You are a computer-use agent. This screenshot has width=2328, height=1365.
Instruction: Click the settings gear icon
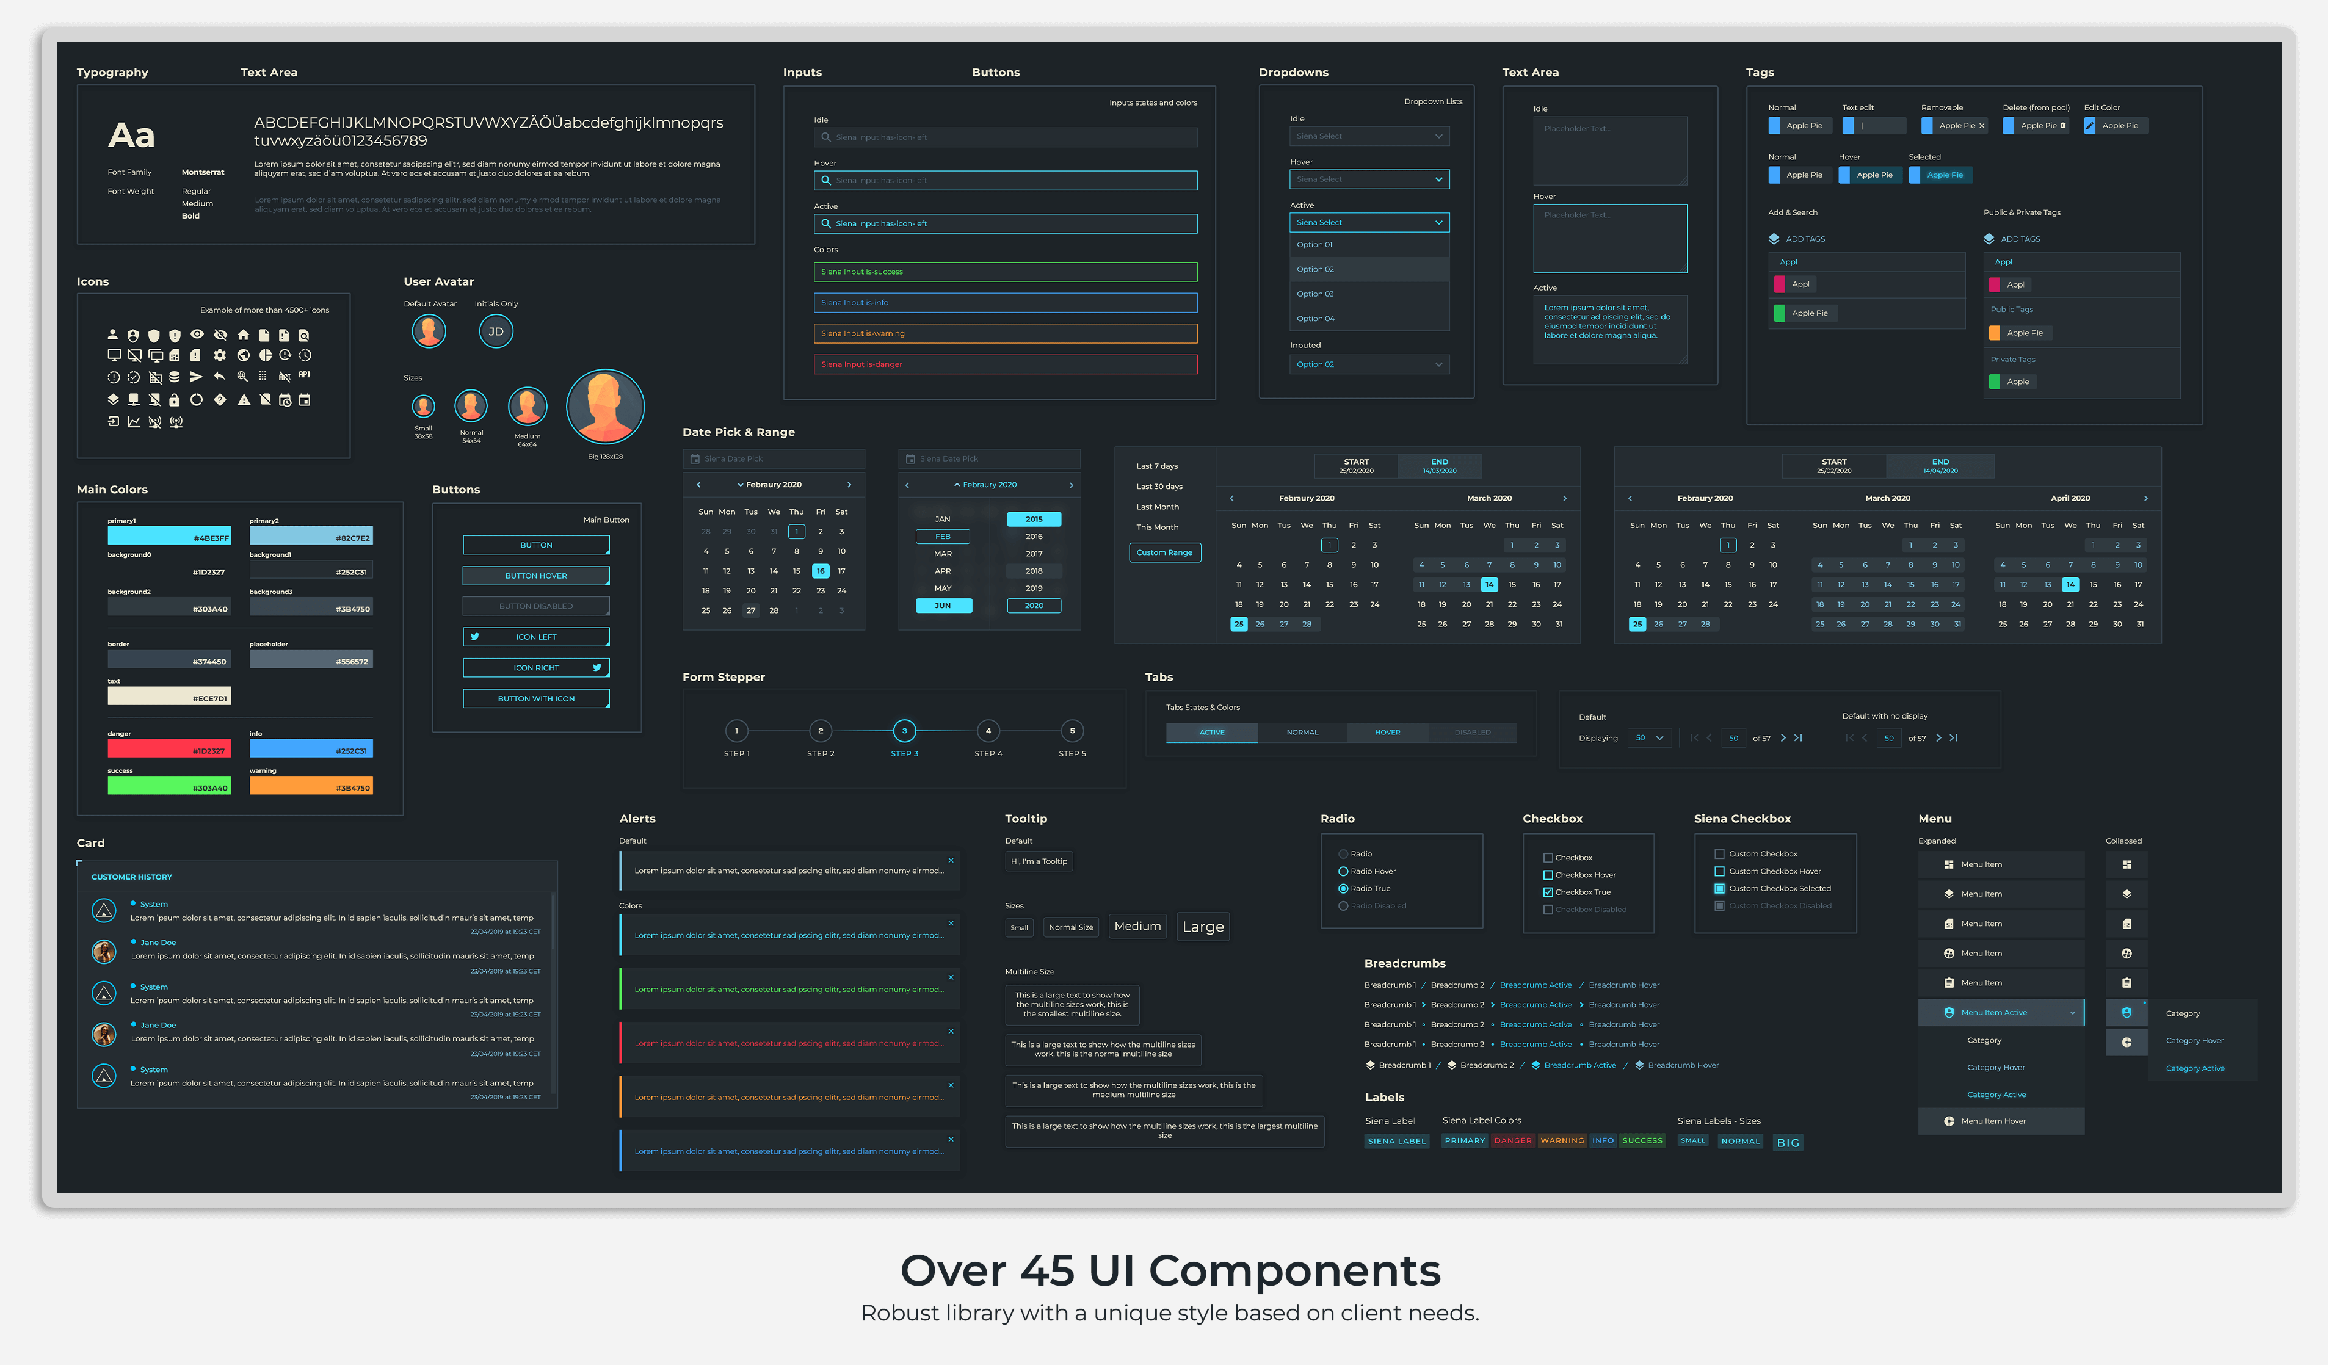[220, 355]
